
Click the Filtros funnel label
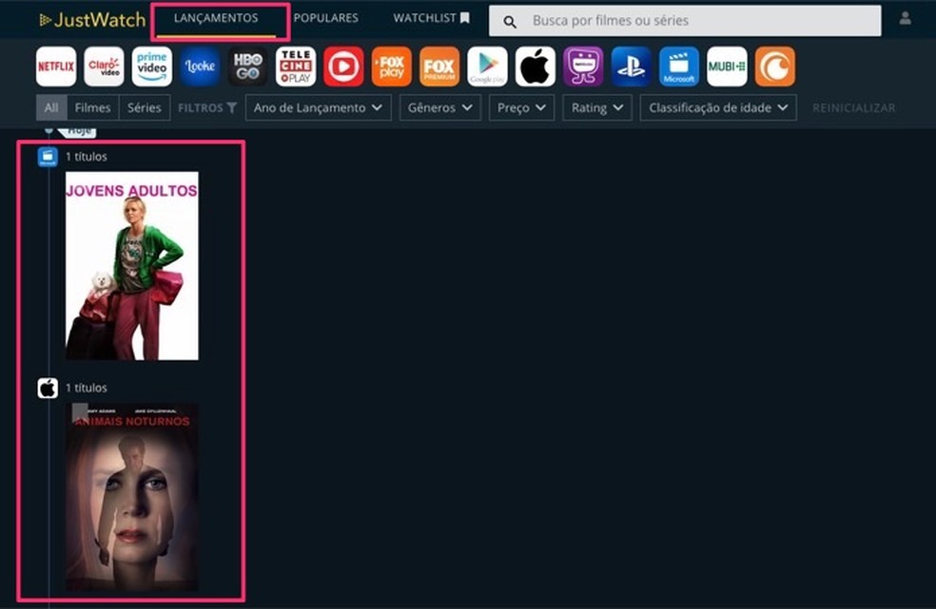[207, 108]
